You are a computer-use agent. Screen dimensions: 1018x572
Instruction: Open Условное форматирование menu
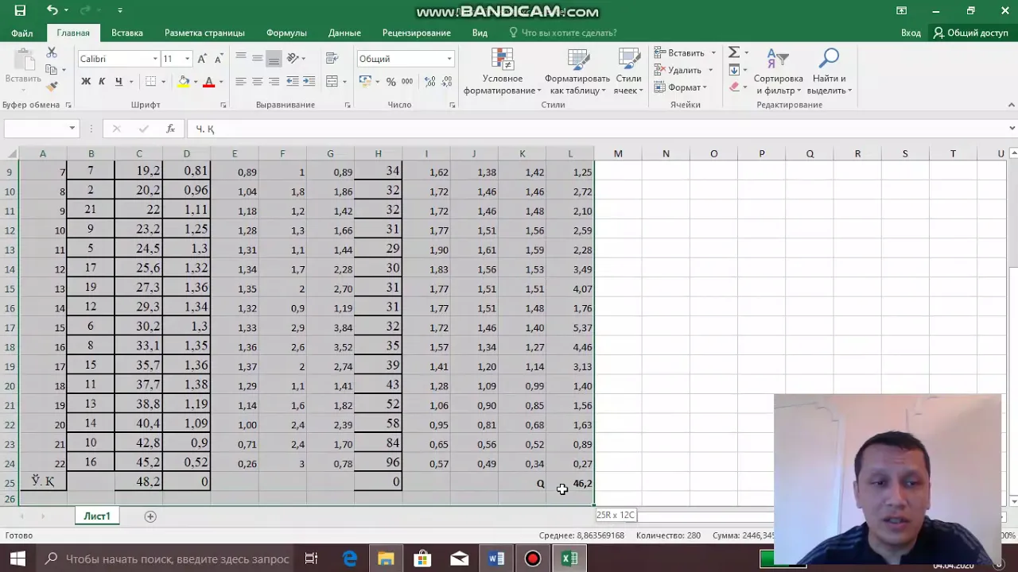502,71
